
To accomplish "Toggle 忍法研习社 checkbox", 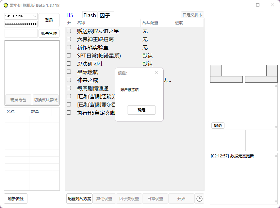I will pyautogui.click(x=69, y=64).
